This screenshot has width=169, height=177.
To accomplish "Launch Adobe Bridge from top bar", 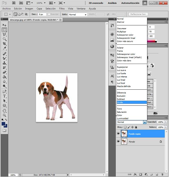I will point(14,3).
